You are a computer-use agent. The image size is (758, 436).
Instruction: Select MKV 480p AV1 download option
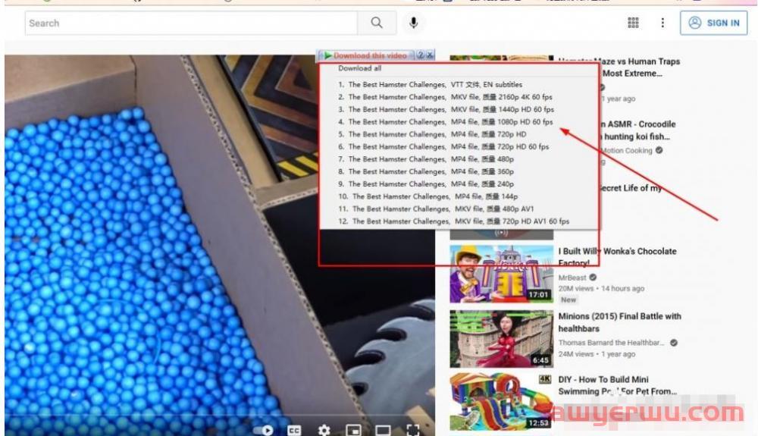(x=436, y=209)
